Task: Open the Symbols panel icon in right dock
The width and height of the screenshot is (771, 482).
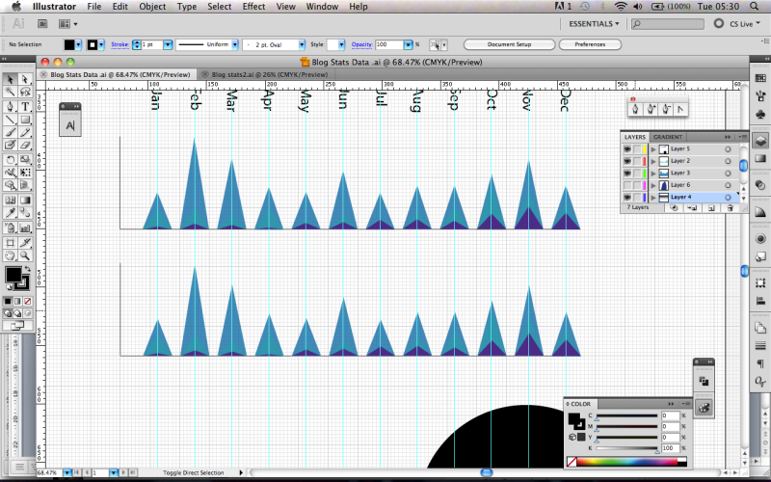Action: point(760,114)
